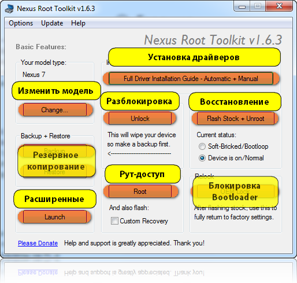Click the Root button
This screenshot has height=283, width=297.
pyautogui.click(x=140, y=192)
